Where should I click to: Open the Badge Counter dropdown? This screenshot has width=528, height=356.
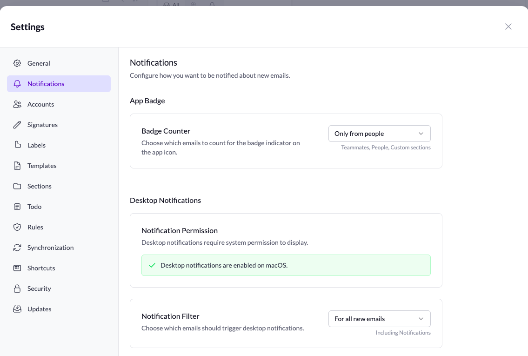pos(379,134)
